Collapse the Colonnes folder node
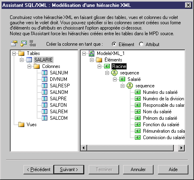This screenshot has width=194, height=180. [29, 66]
